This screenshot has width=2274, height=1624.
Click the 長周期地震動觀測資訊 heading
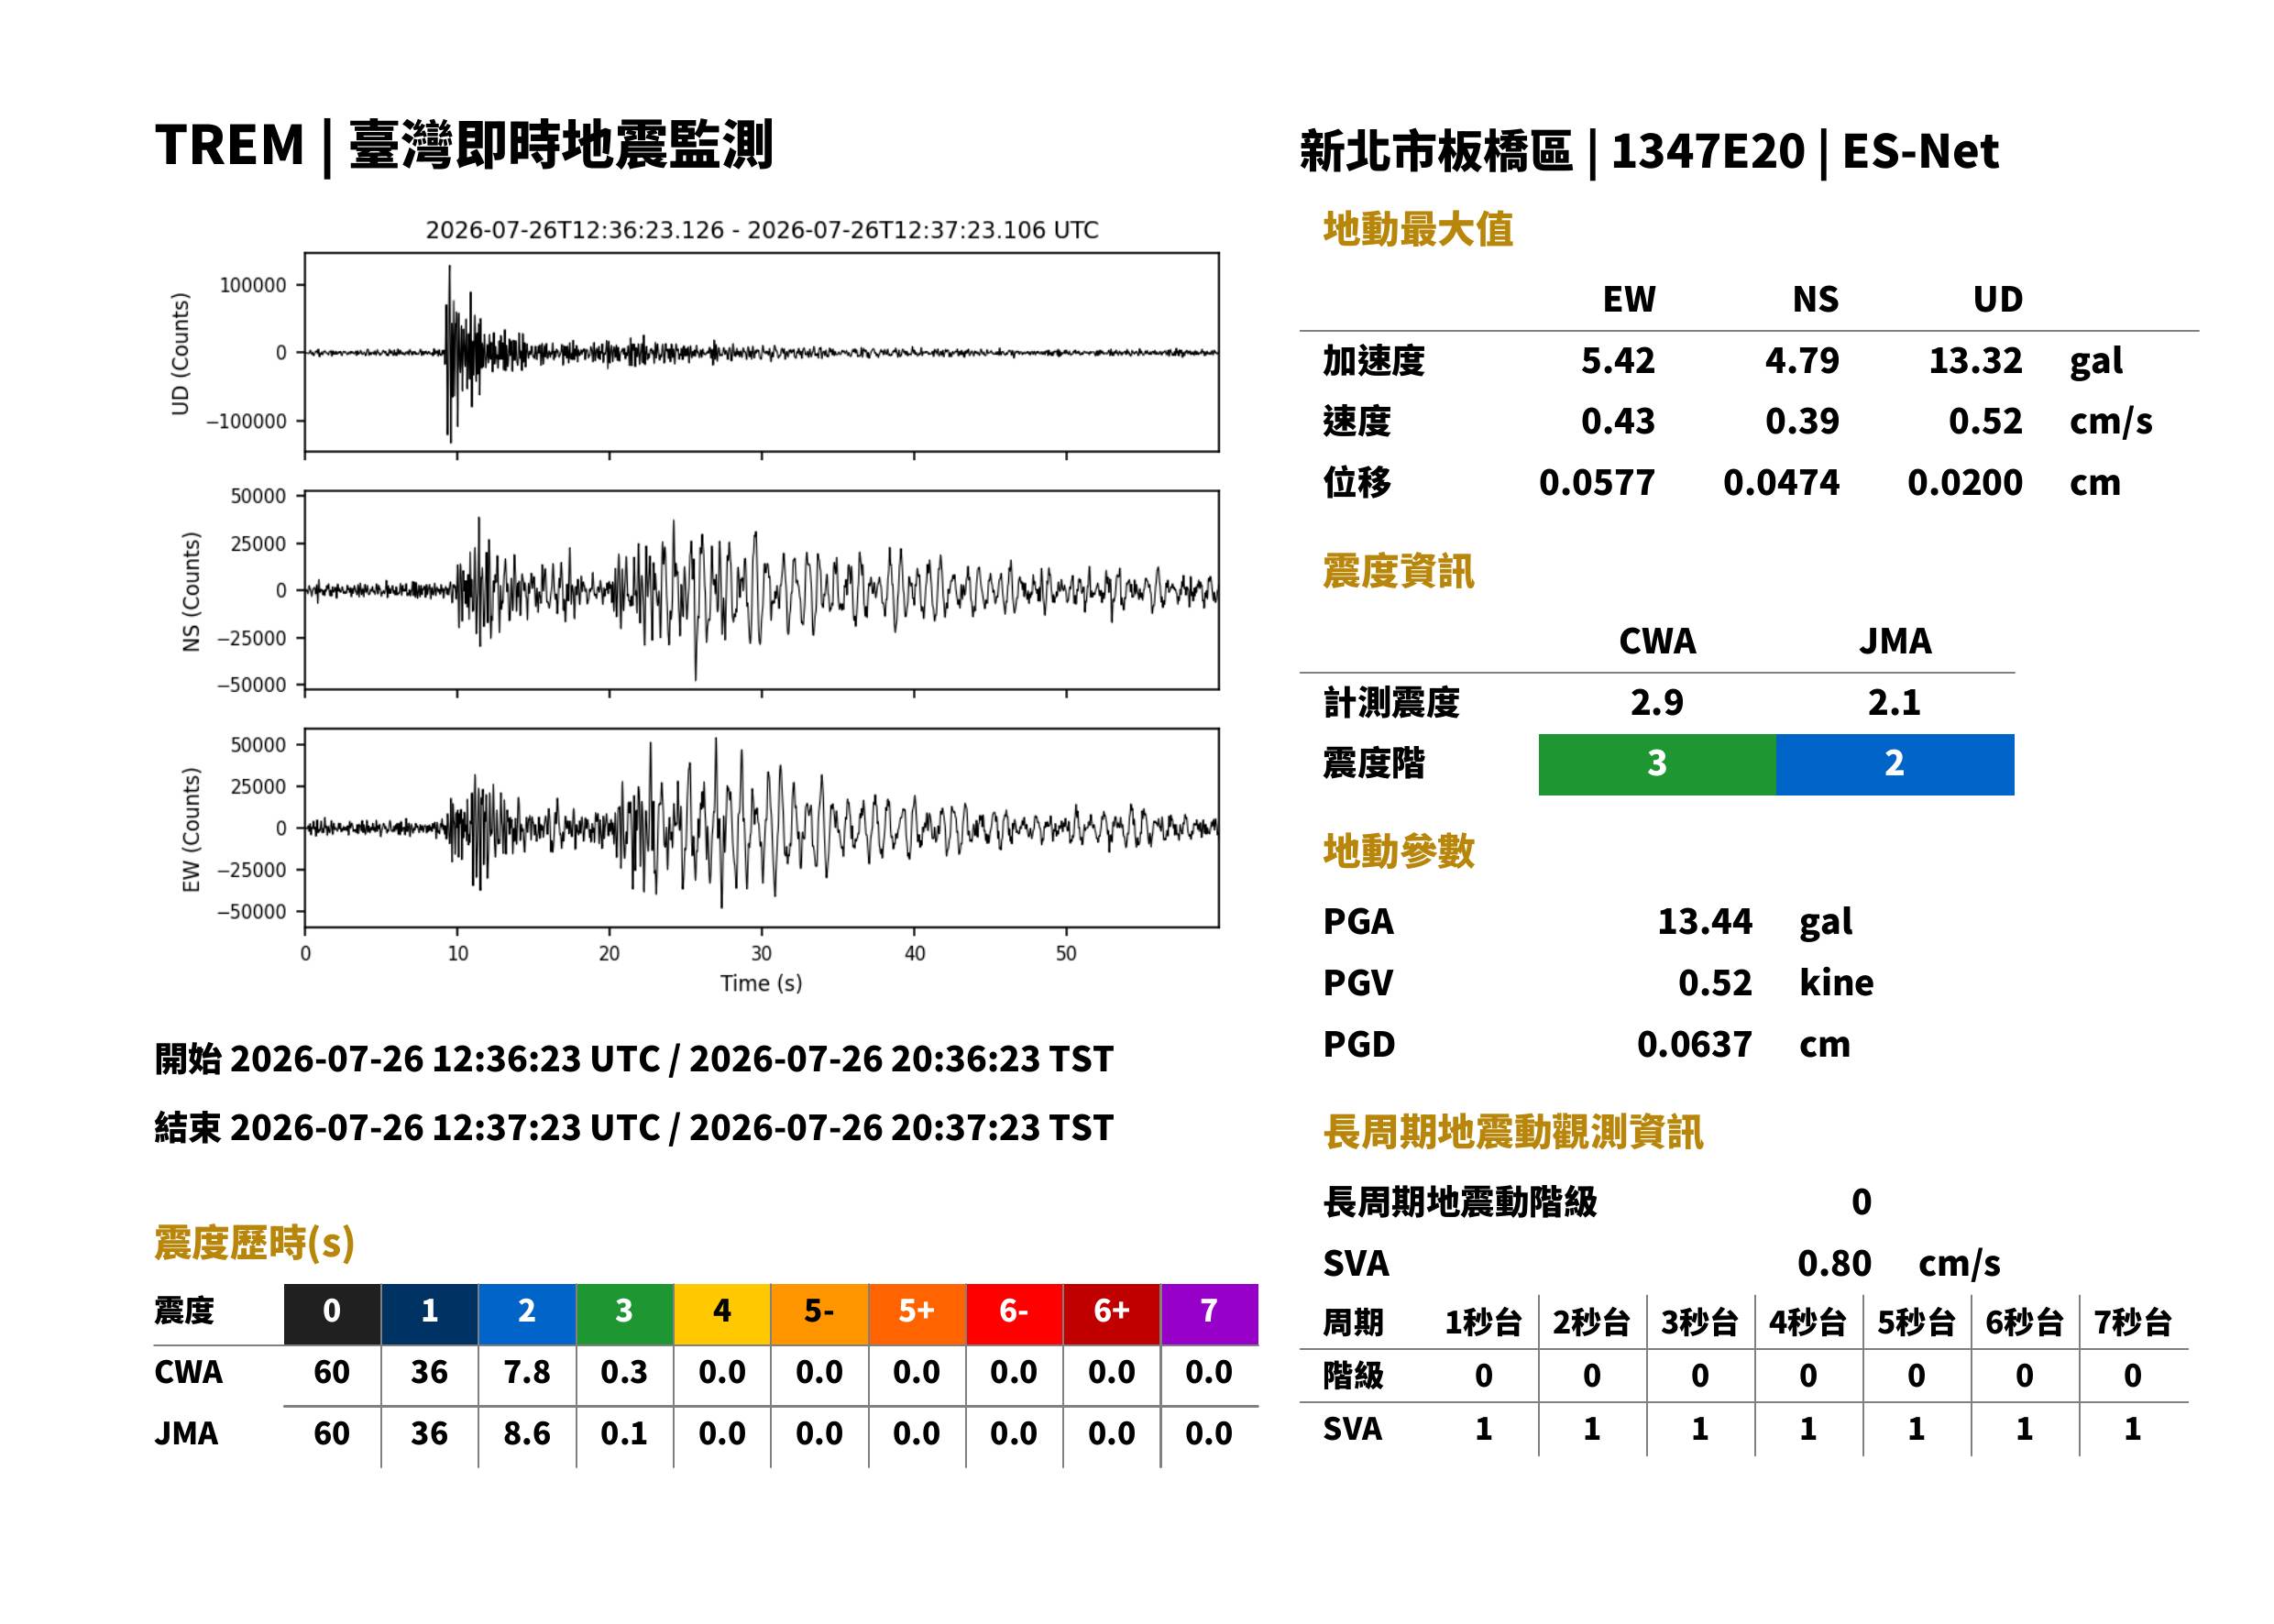(x=1513, y=1132)
